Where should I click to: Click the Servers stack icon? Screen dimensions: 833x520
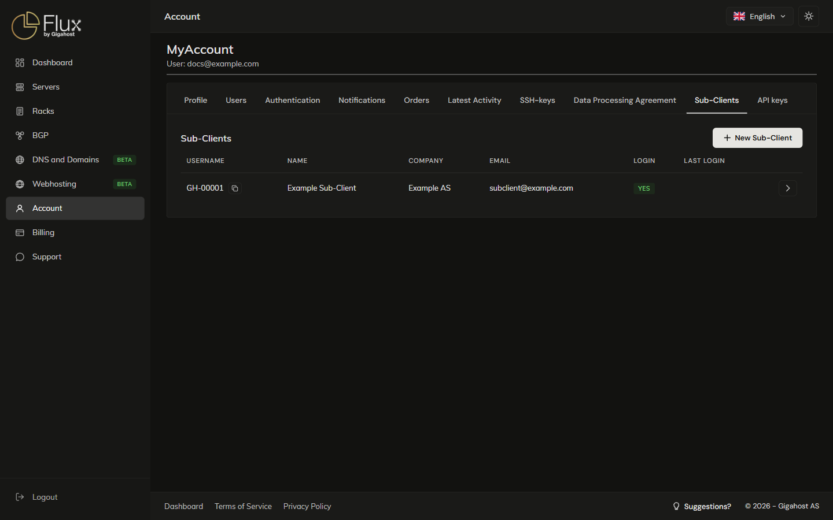[20, 87]
